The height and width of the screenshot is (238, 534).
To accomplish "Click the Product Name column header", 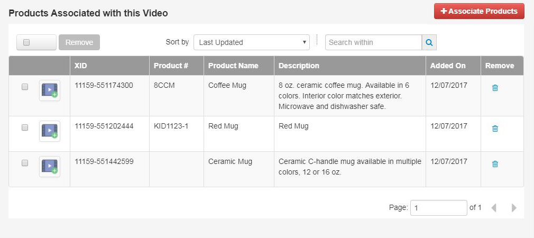I will 233,66.
